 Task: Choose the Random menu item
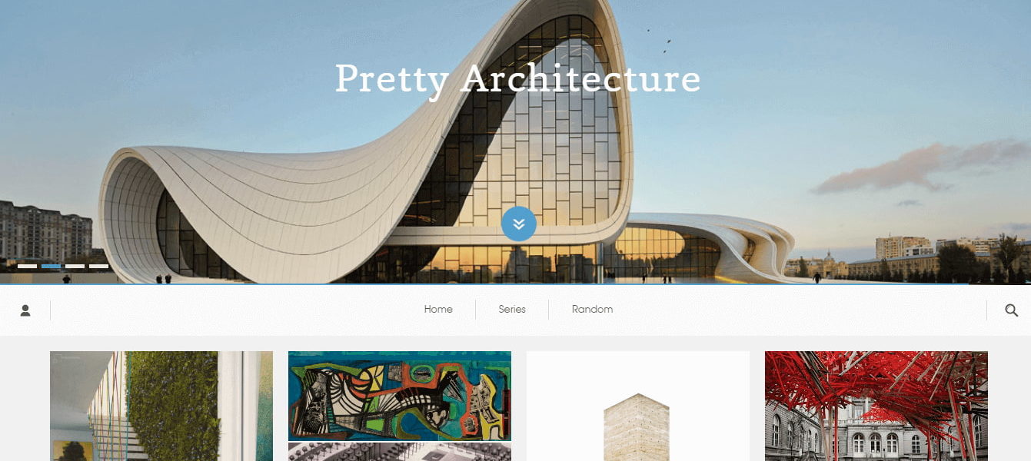pos(592,310)
